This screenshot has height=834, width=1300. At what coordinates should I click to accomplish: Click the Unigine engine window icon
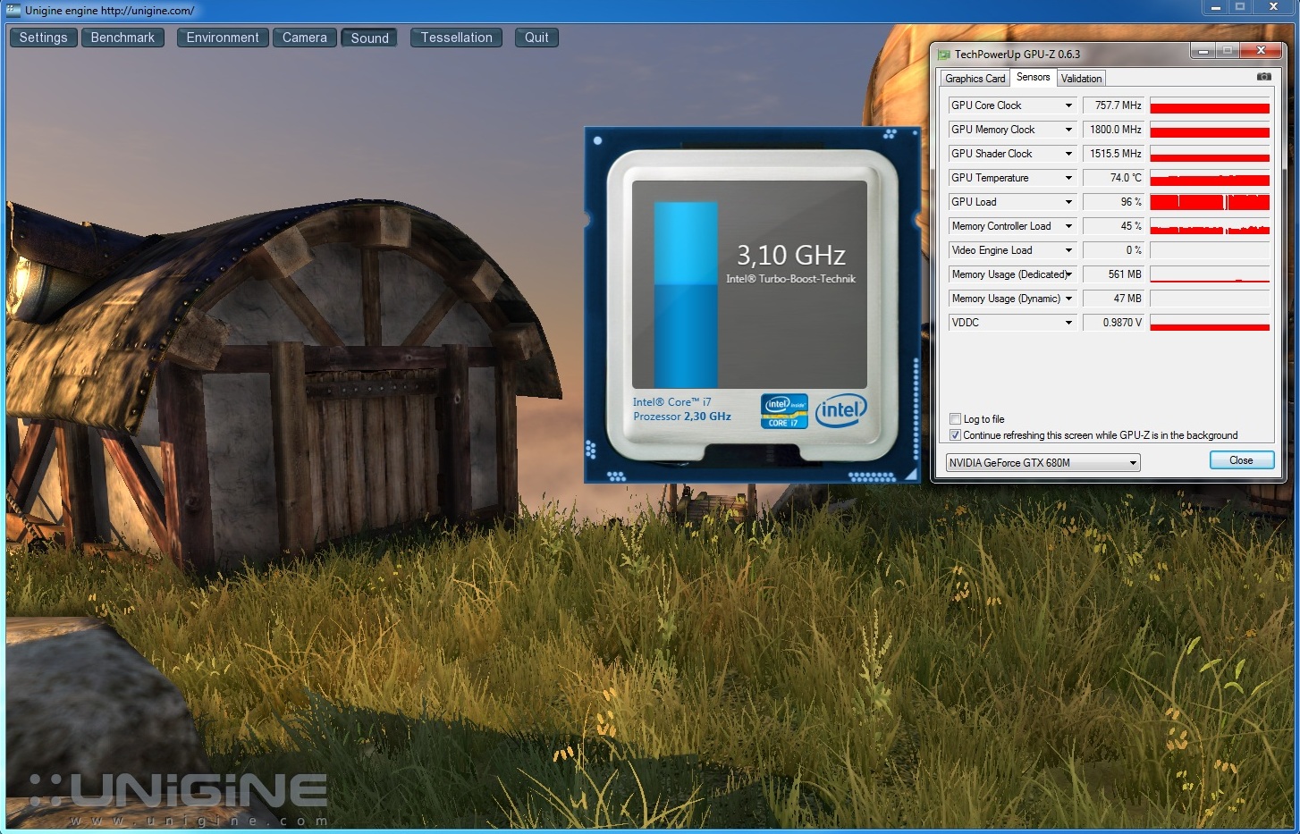[13, 11]
